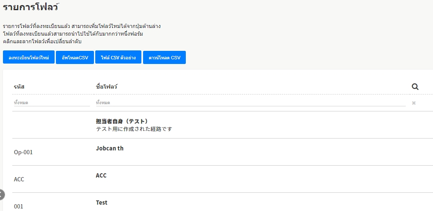This screenshot has width=433, height=211.
Task: Open the Test flow entry
Action: coord(102,203)
